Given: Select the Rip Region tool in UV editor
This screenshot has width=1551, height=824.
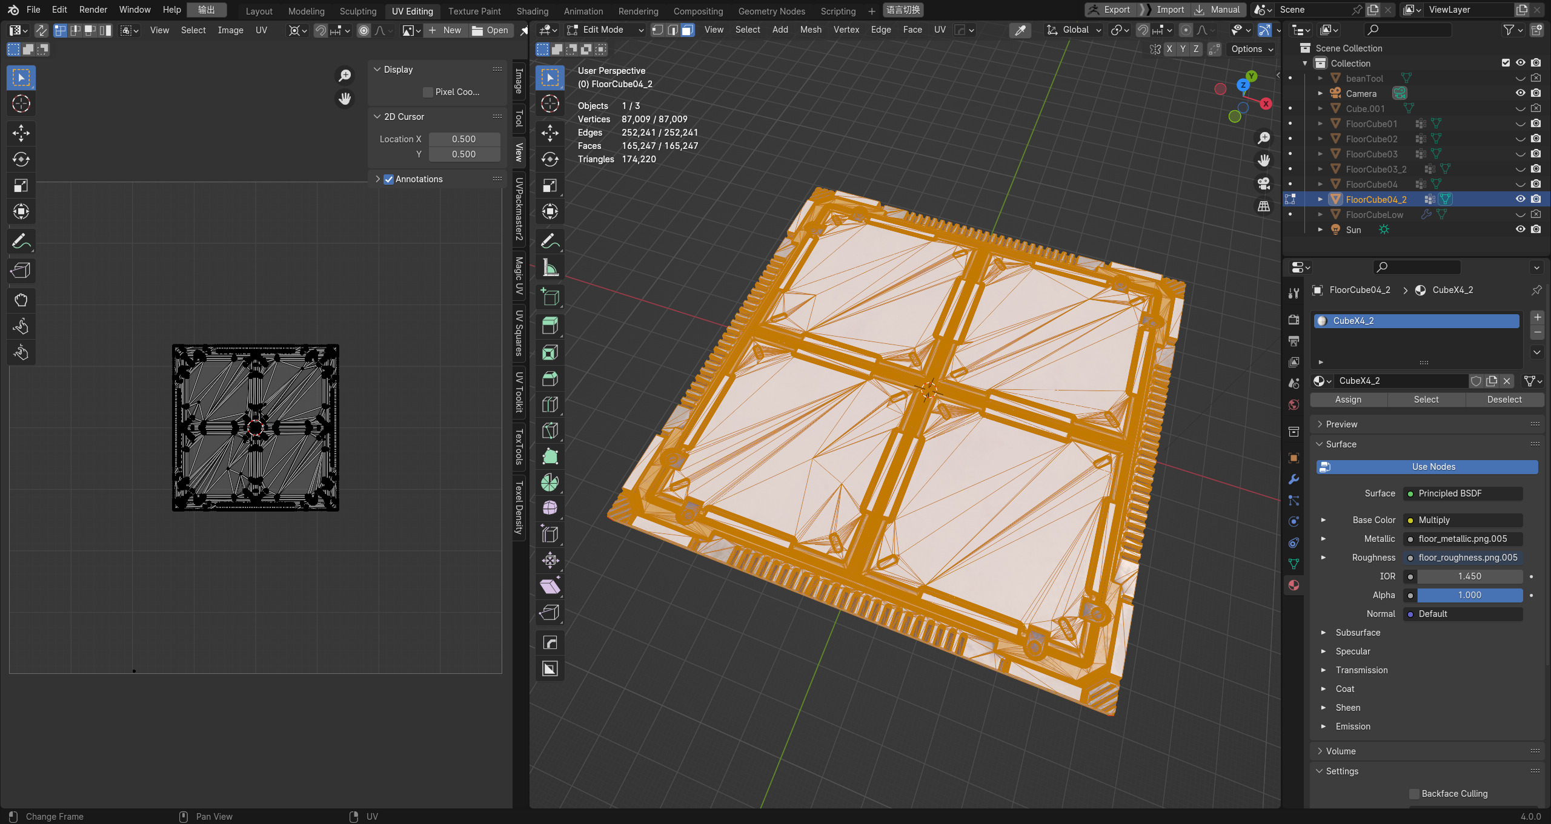Looking at the screenshot, I should click(21, 271).
